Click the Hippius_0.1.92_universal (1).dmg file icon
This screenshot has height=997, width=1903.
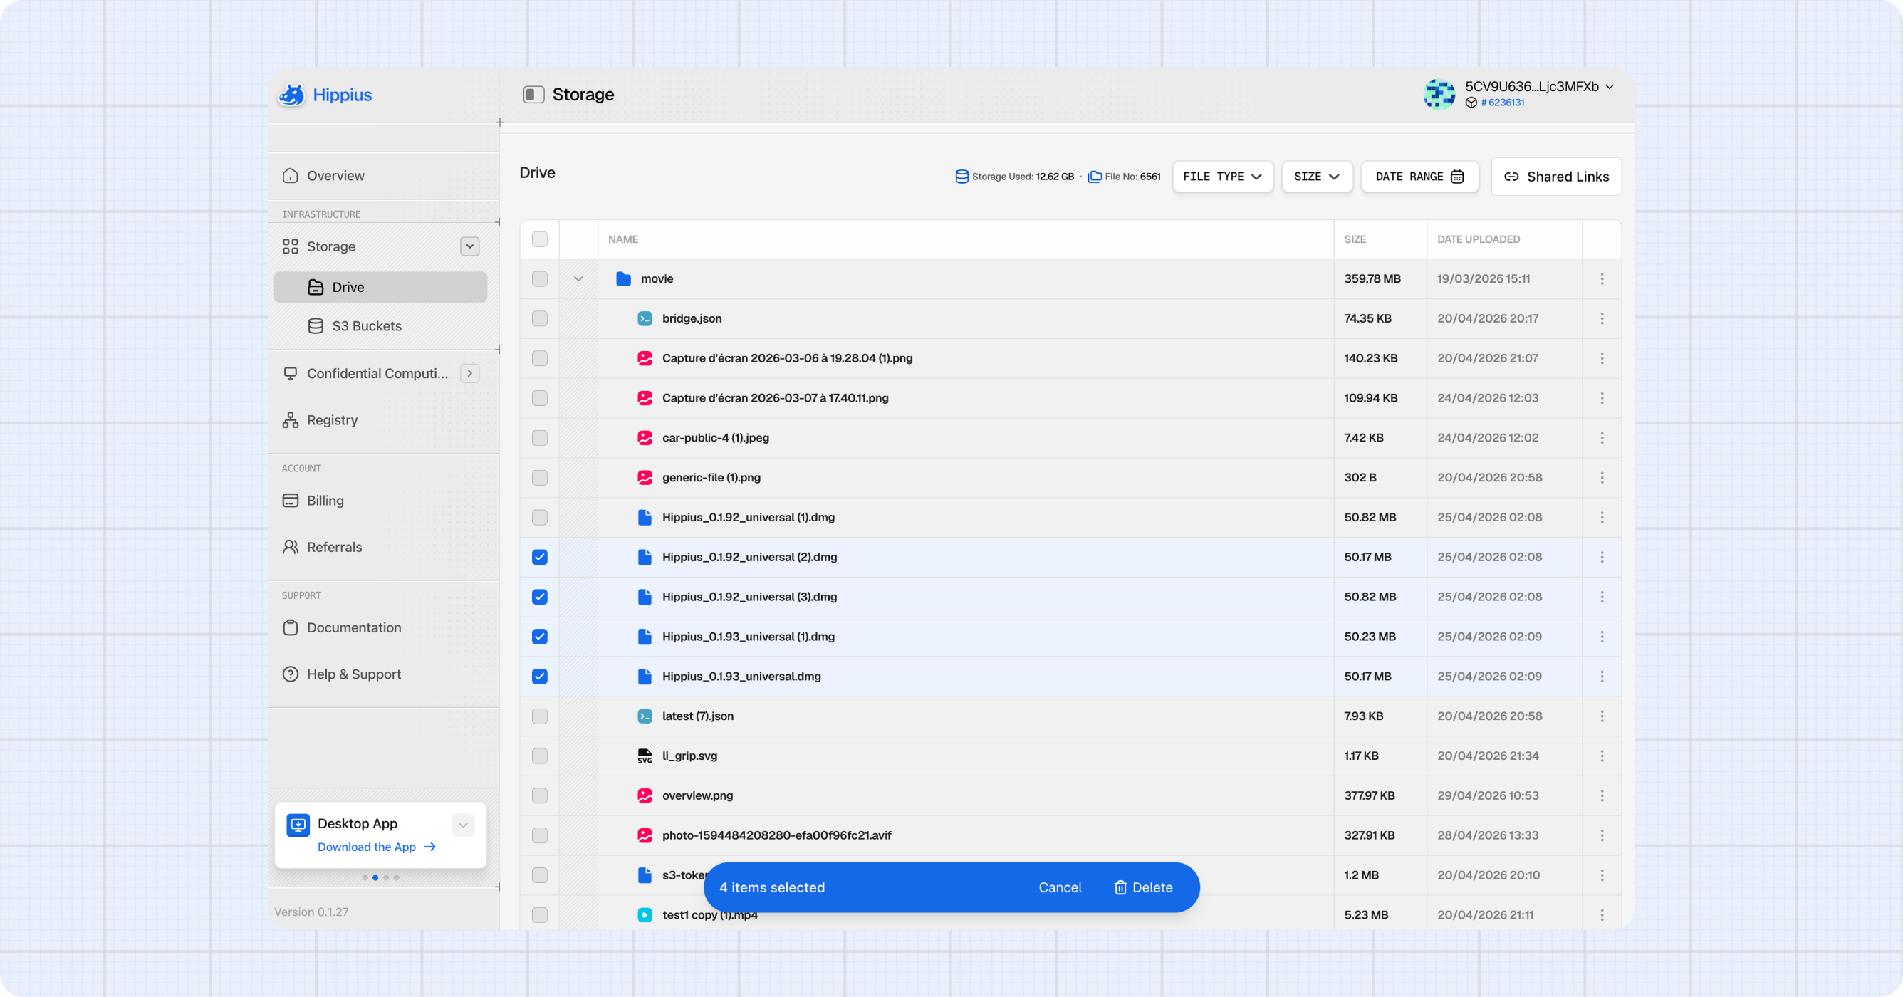[645, 518]
